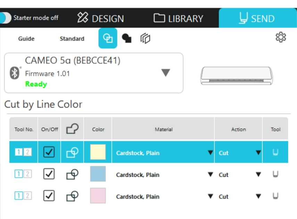This screenshot has height=219, width=297.
Task: Click the overlap shapes icon in blue row
Action: coord(72,175)
